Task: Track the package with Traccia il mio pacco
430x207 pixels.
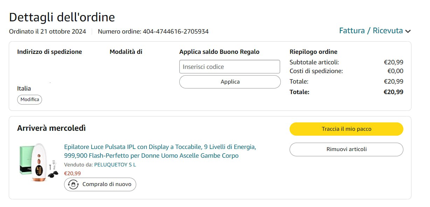Action: pos(346,129)
